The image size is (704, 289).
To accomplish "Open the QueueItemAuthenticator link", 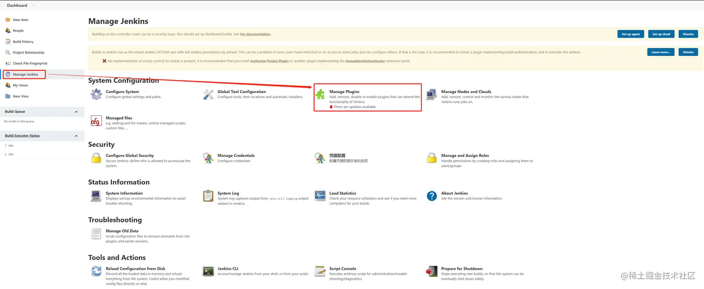I will click(365, 61).
